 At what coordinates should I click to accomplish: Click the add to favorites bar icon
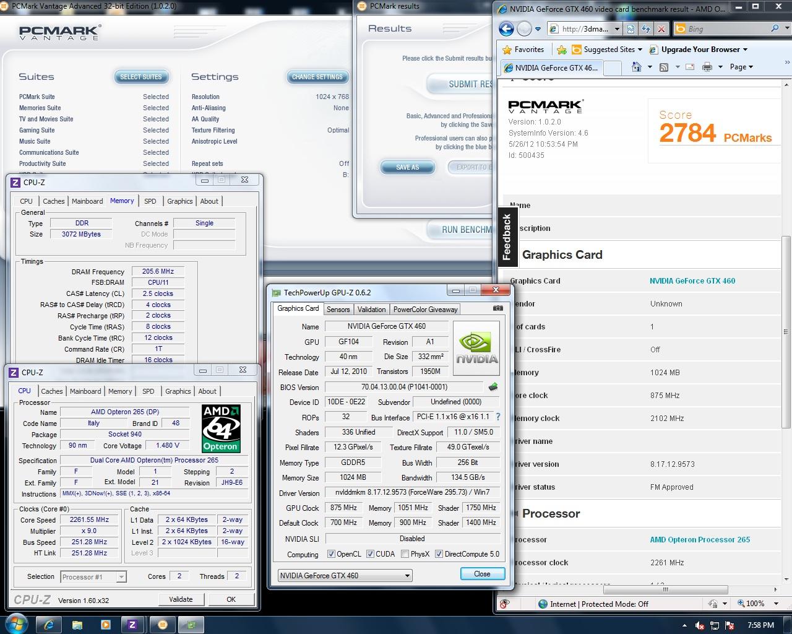click(x=562, y=50)
